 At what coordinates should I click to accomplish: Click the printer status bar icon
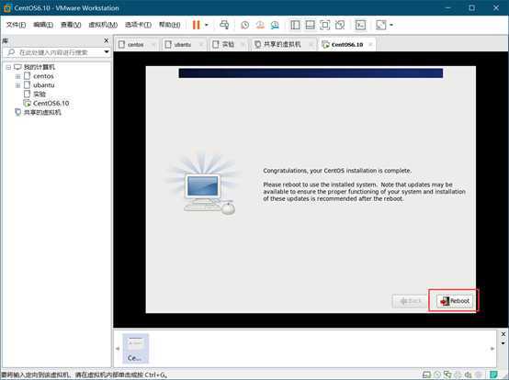tap(458, 374)
